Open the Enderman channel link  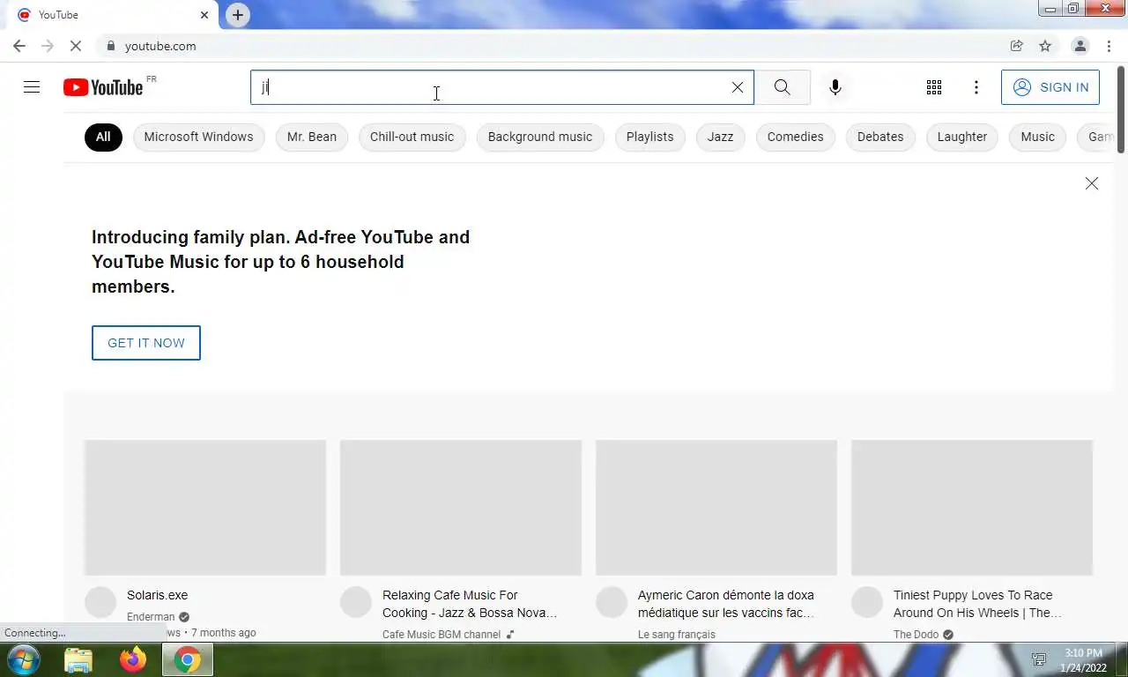(151, 617)
